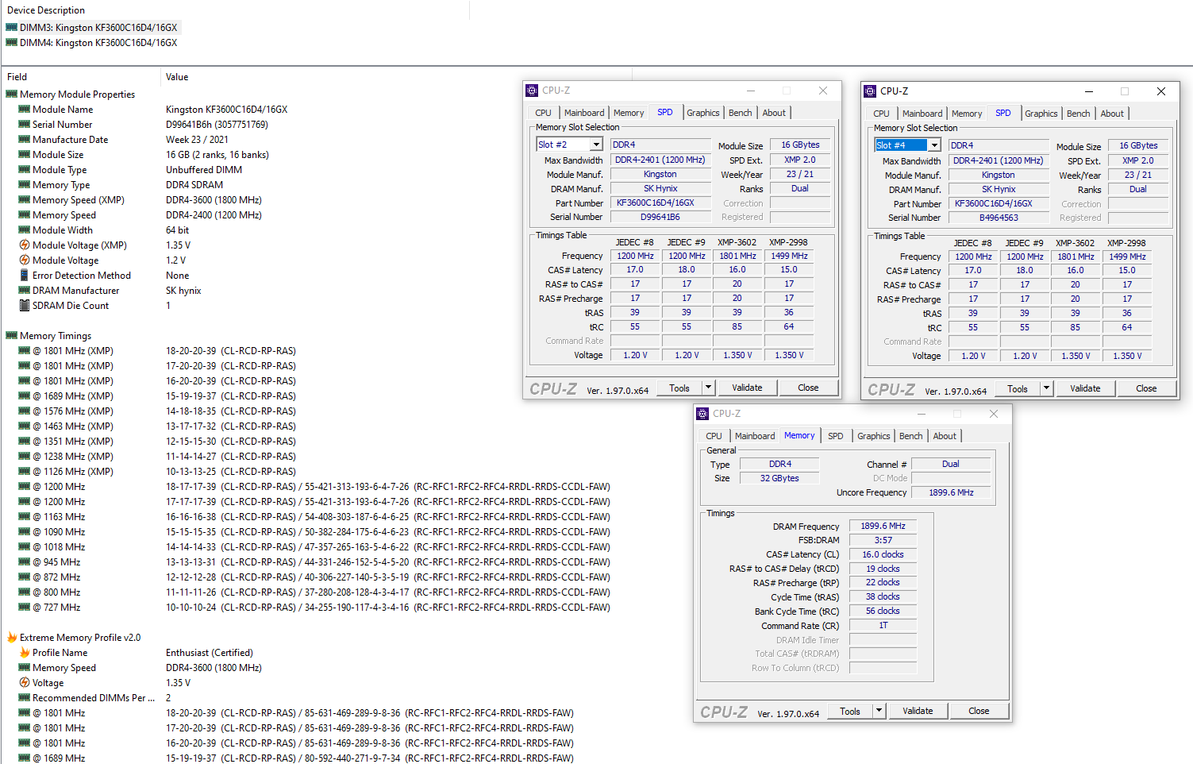Open the Bench tab in the Slot #4 window
The image size is (1193, 764).
point(1078,114)
